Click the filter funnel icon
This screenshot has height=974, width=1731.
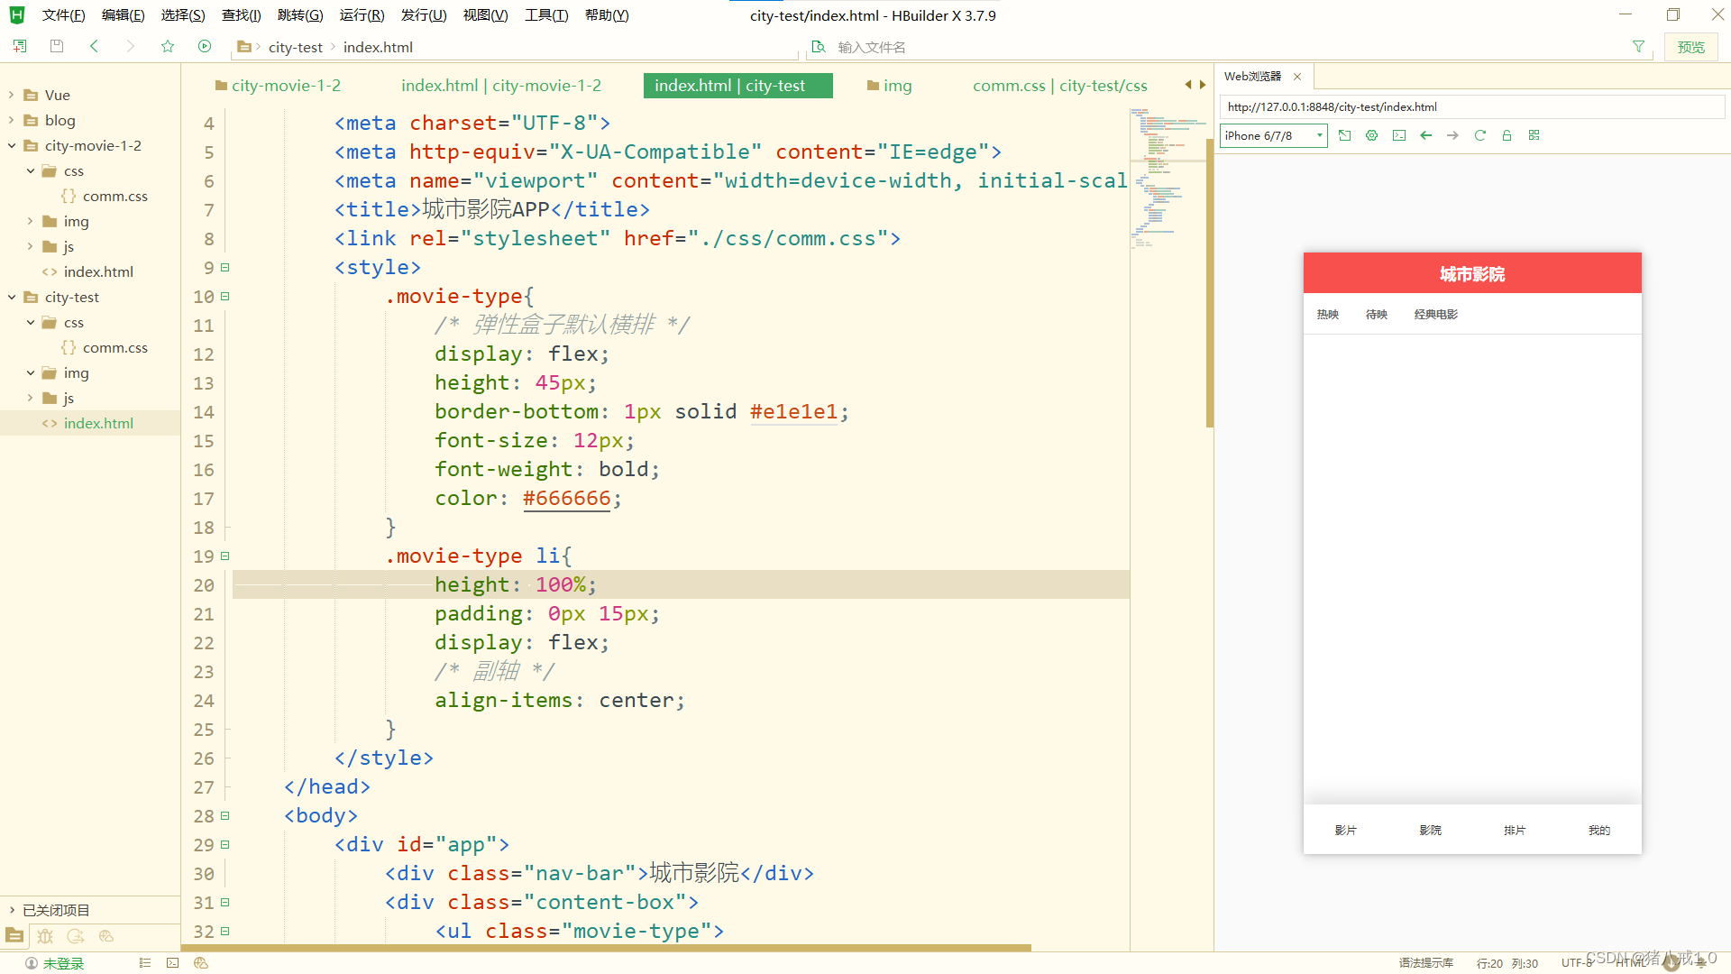pyautogui.click(x=1638, y=47)
